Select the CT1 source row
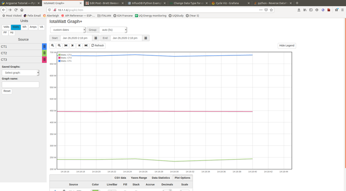 pyautogui.click(x=21, y=47)
